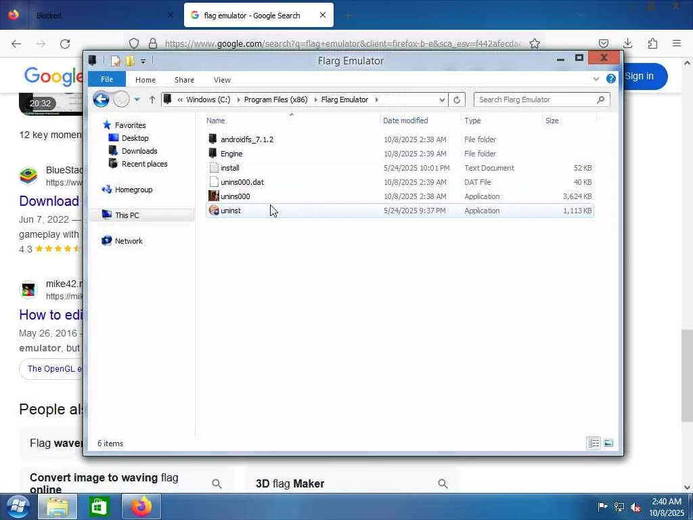Sort files by Date modified column
This screenshot has width=693, height=520.
tap(405, 121)
